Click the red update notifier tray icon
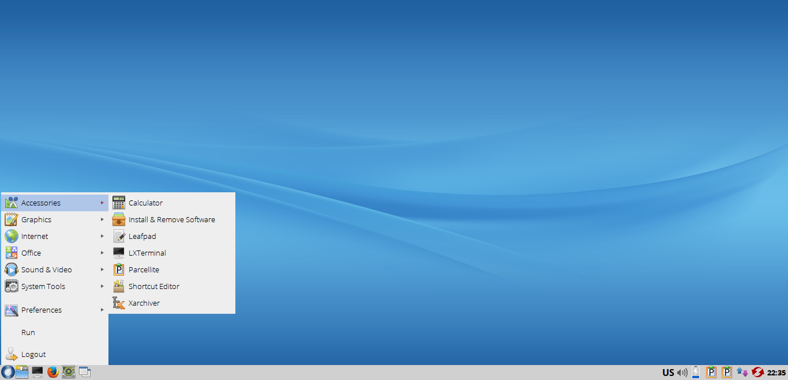The width and height of the screenshot is (788, 380). coord(757,373)
